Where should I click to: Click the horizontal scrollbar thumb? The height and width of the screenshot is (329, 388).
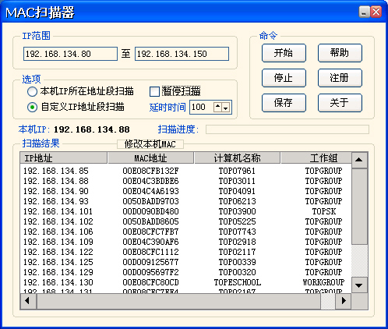coord(178,301)
